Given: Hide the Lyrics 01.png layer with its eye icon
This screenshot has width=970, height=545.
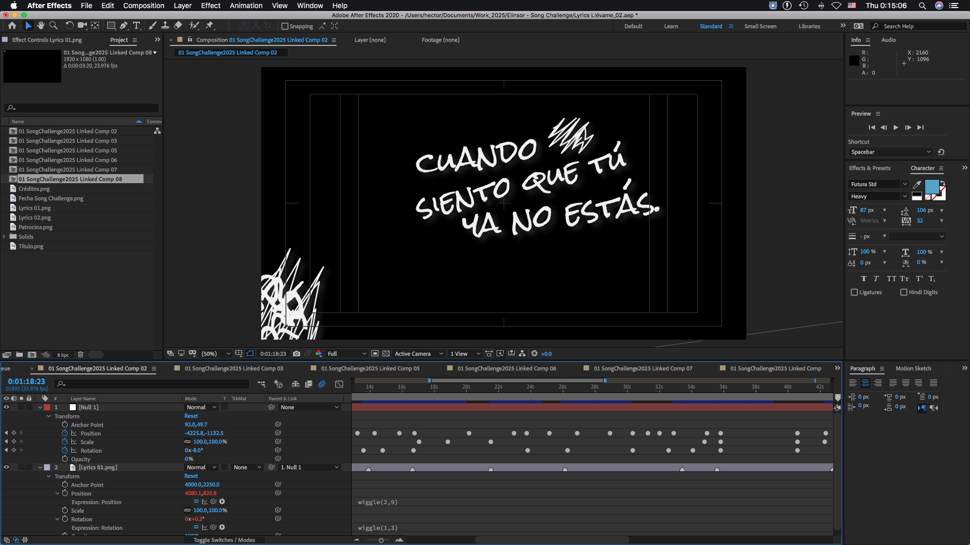Looking at the screenshot, I should coord(7,467).
